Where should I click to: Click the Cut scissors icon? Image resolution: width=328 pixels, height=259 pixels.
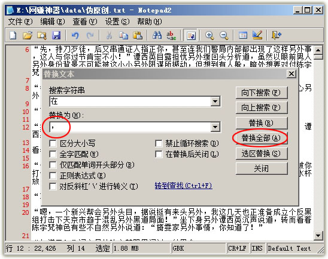coord(109,35)
